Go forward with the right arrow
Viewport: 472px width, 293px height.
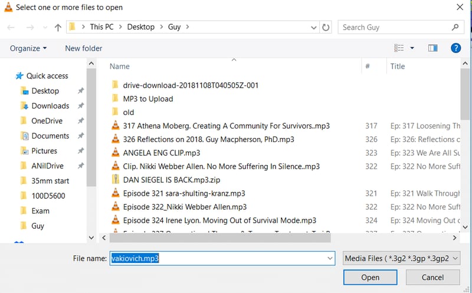point(30,27)
